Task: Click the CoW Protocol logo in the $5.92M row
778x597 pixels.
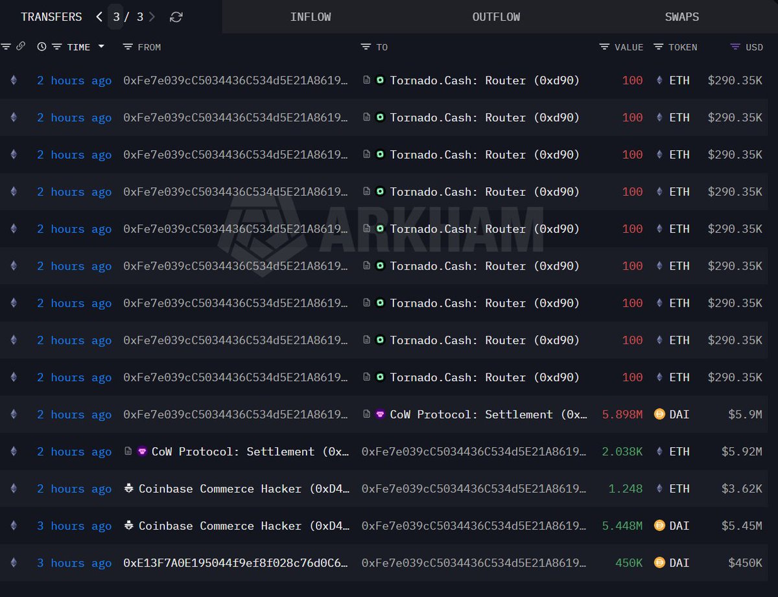Action: click(x=142, y=451)
